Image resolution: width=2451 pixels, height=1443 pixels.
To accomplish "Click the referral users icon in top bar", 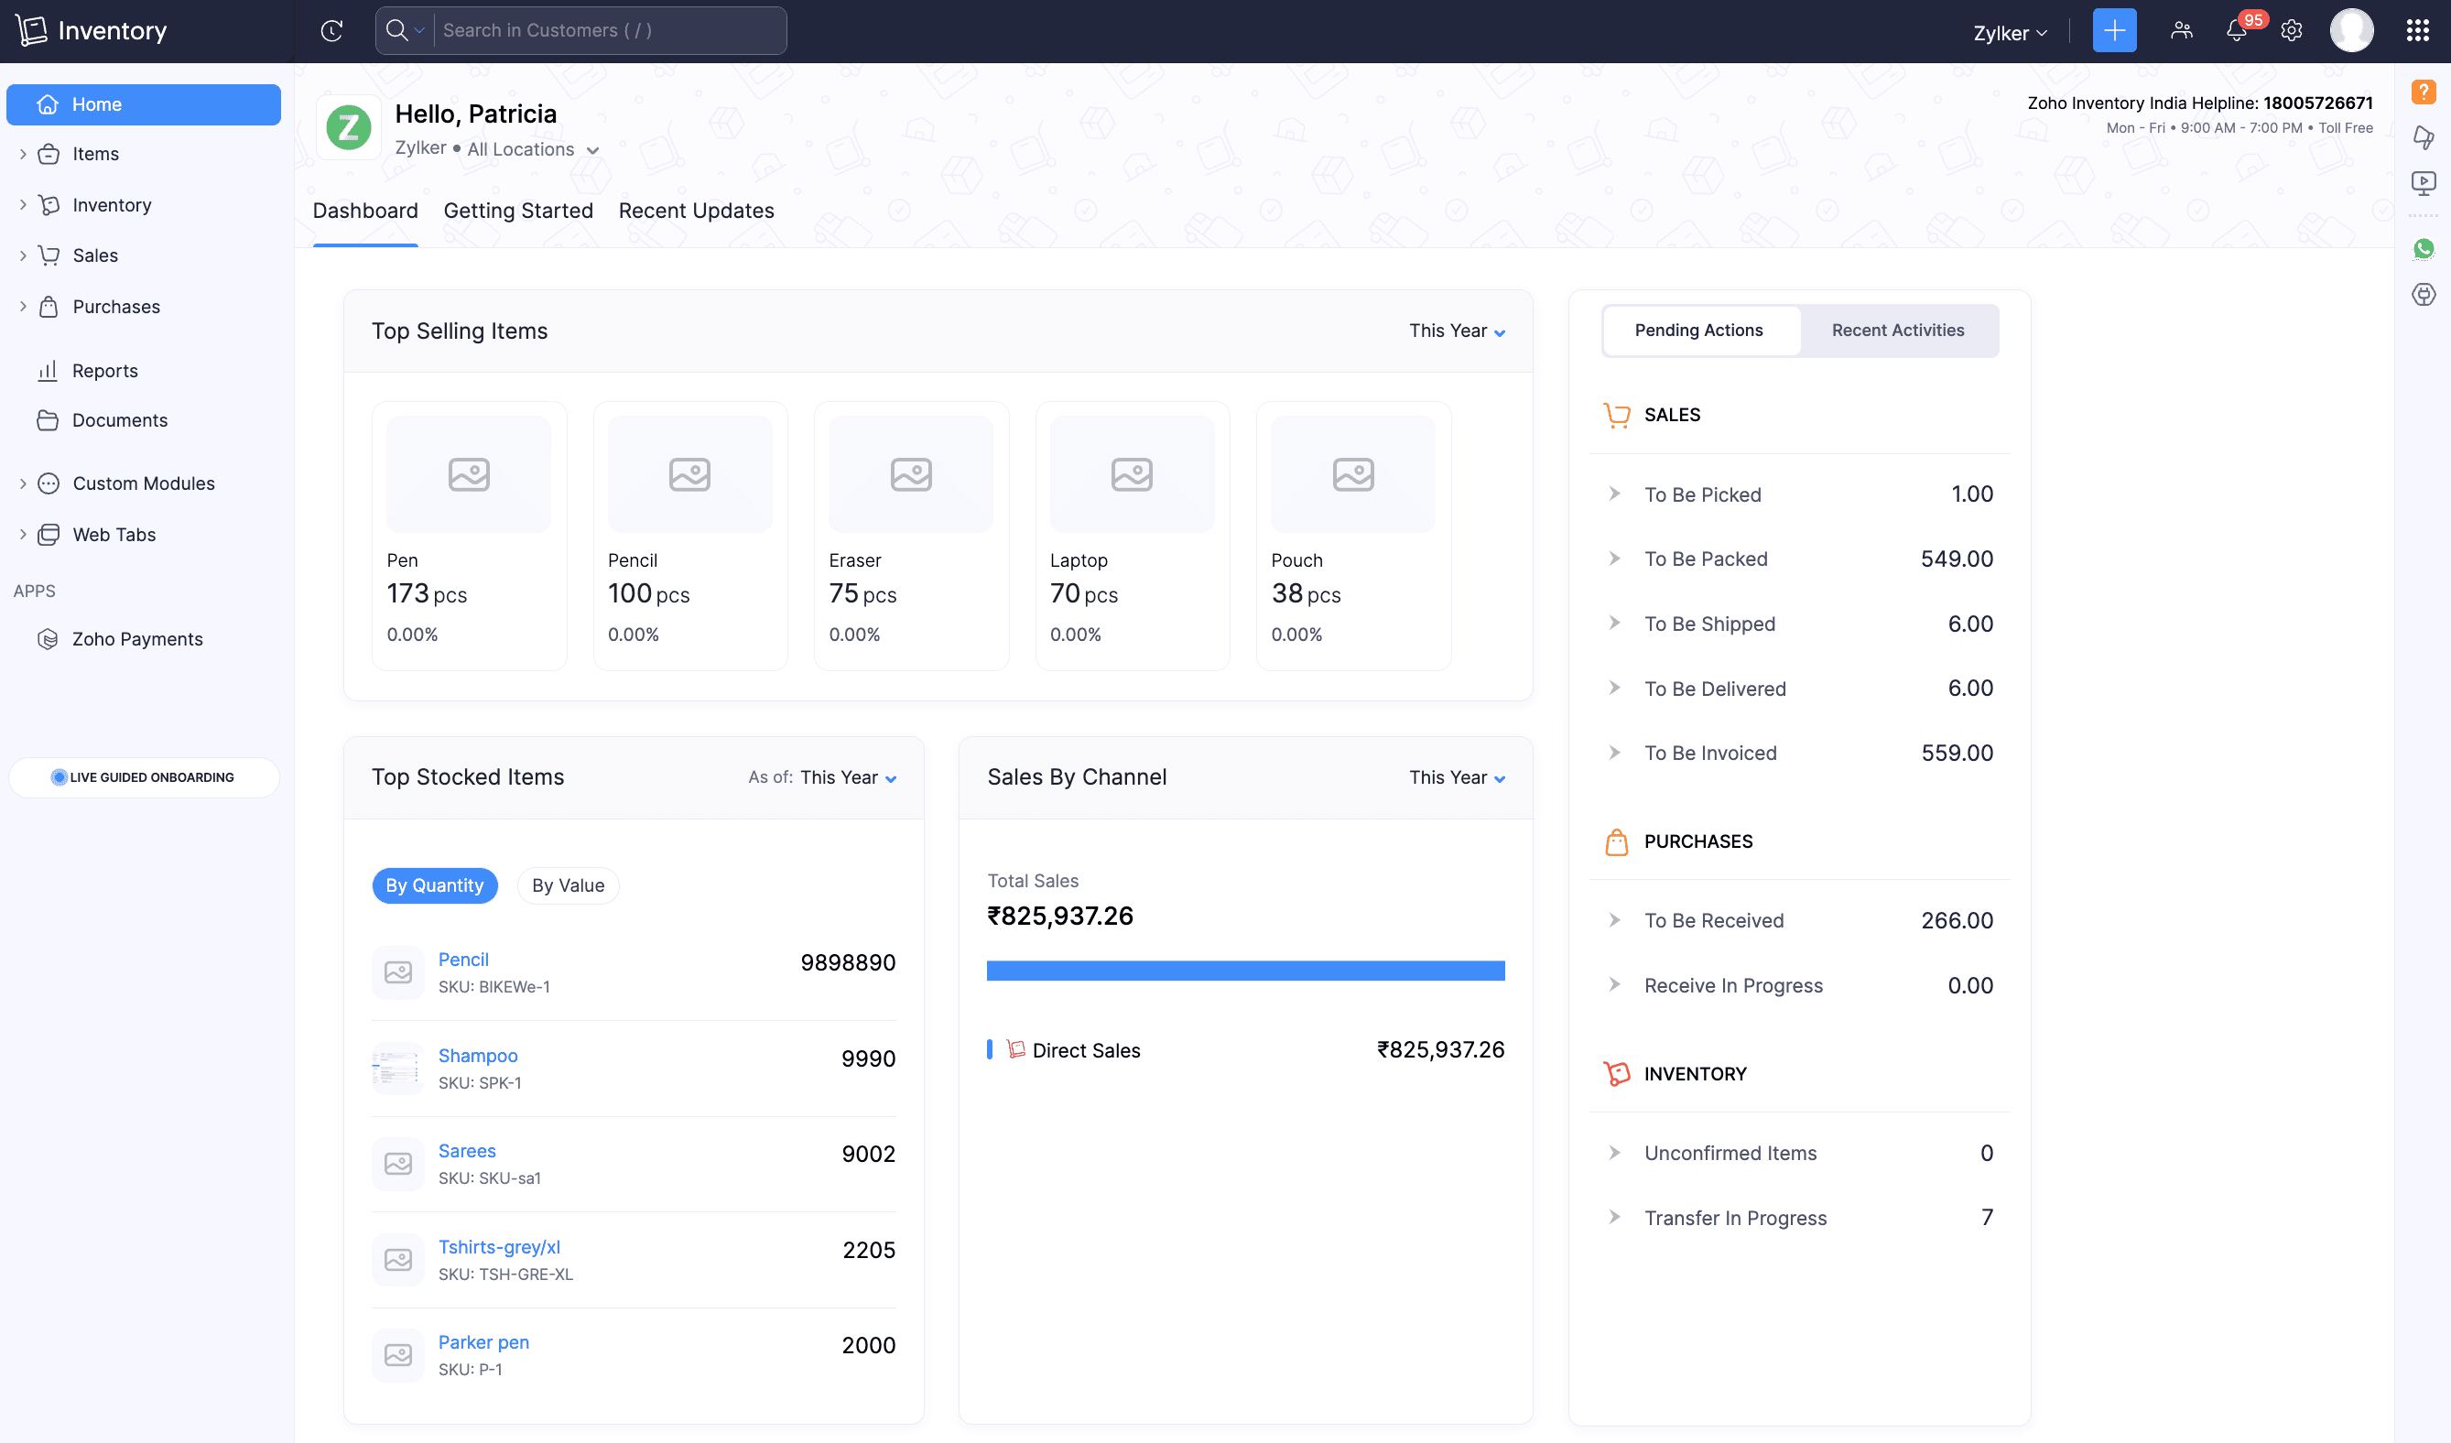I will coord(2182,31).
